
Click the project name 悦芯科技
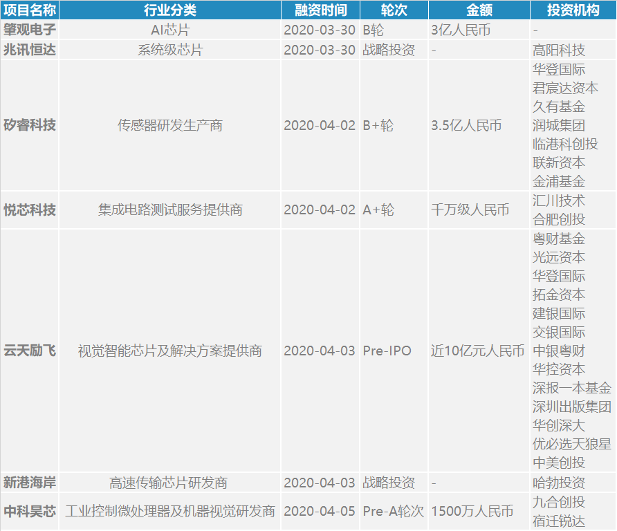pyautogui.click(x=30, y=209)
